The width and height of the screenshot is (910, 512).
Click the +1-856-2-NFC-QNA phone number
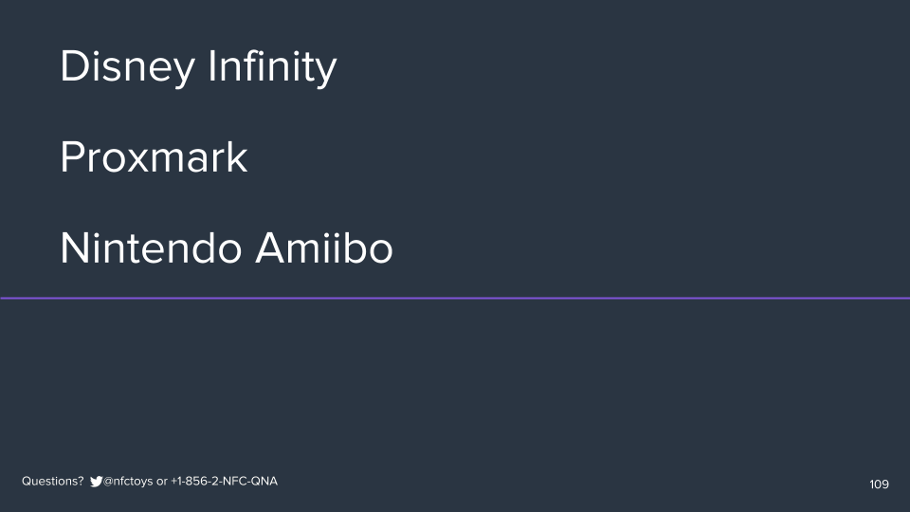(x=225, y=482)
